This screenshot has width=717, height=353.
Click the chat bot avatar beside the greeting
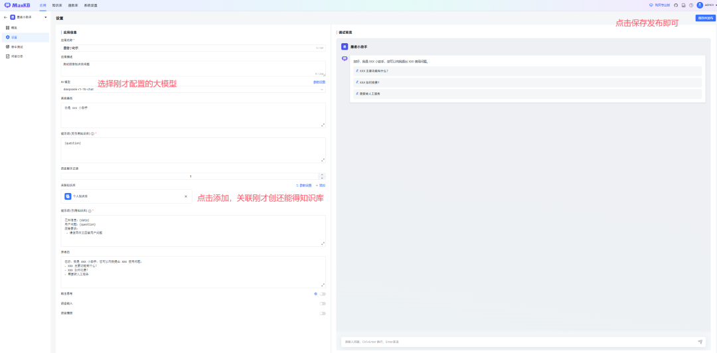345,58
